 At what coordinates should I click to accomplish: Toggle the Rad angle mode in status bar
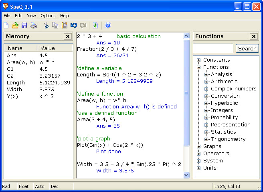click(x=6, y=186)
